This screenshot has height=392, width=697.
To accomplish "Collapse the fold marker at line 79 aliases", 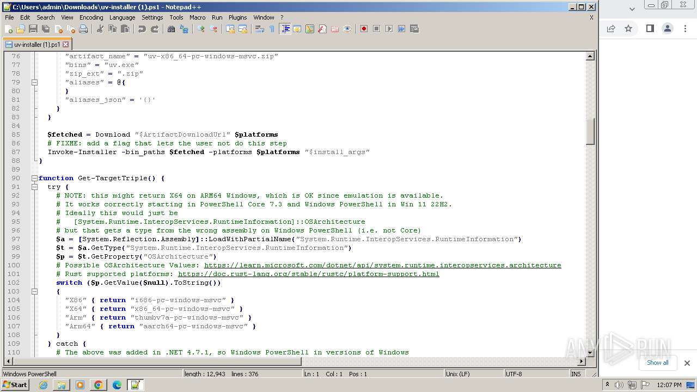I will click(34, 82).
